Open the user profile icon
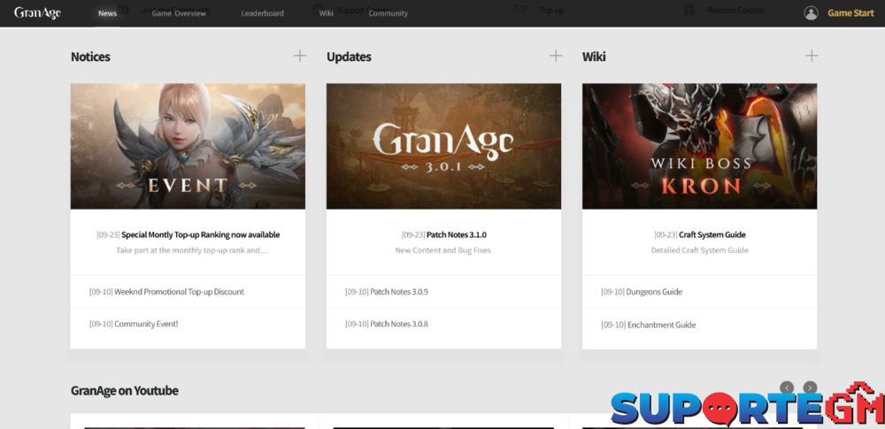This screenshot has height=429, width=885. (811, 13)
